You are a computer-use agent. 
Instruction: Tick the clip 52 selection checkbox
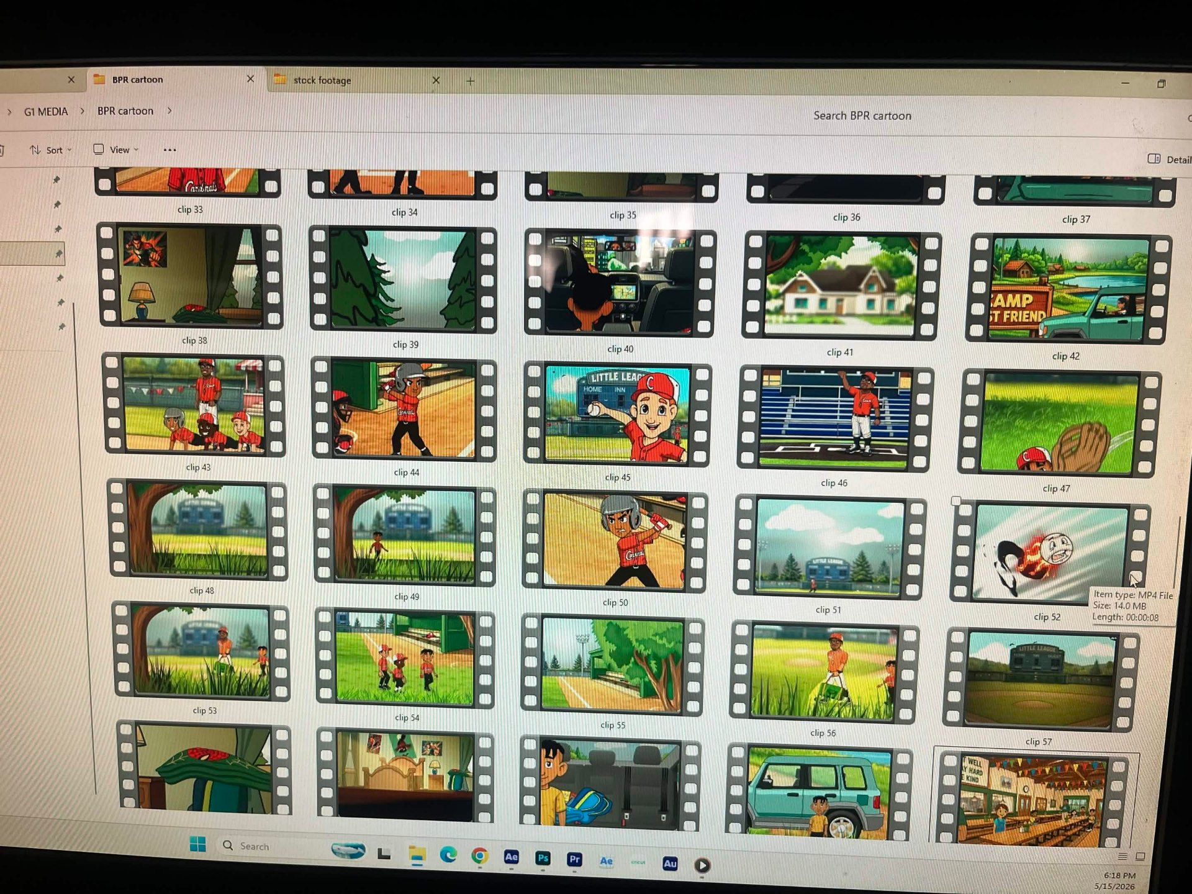pos(956,501)
